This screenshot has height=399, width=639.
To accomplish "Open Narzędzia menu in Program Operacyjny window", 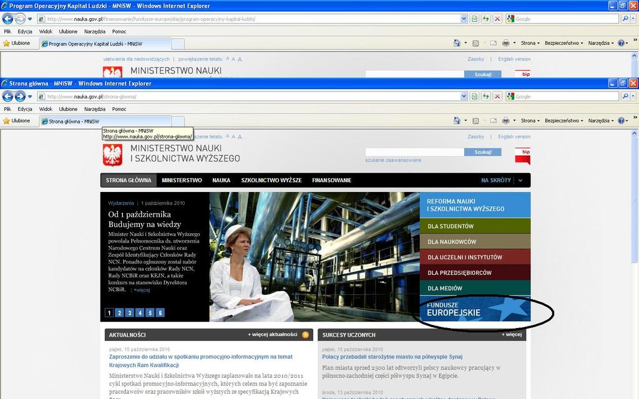I will point(95,31).
